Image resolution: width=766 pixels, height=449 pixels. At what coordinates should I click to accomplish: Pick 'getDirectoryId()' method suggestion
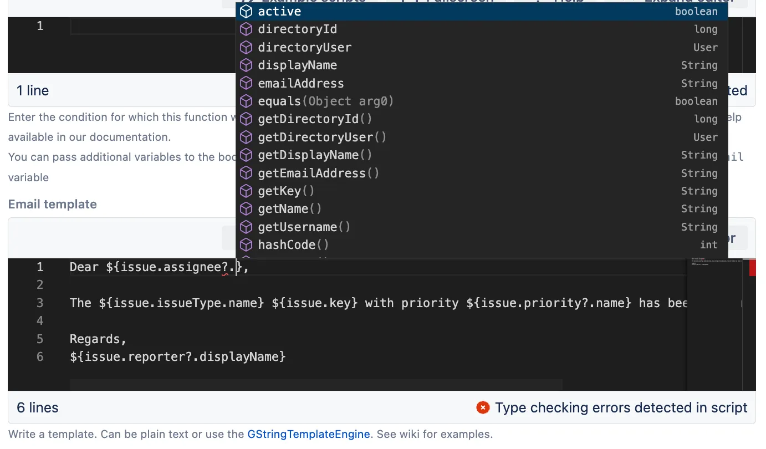[482, 119]
